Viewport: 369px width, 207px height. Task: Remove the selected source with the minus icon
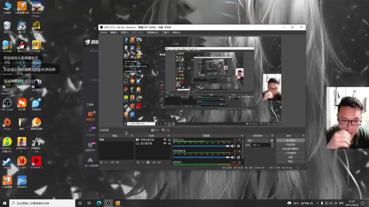[x=143, y=162]
